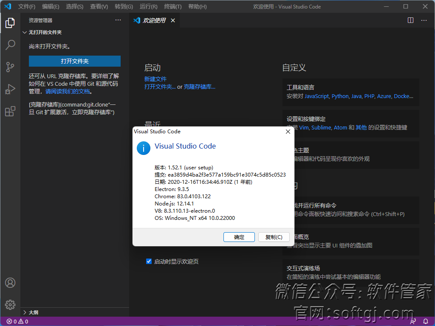The width and height of the screenshot is (435, 326).
Task: Open the 工具和语言 card heading
Action: 300,87
